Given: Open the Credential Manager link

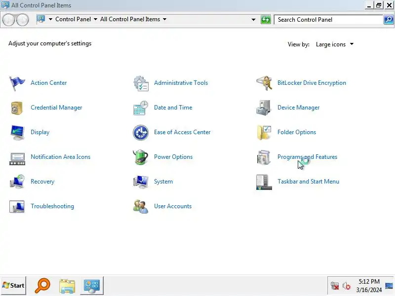Looking at the screenshot, I should [56, 108].
